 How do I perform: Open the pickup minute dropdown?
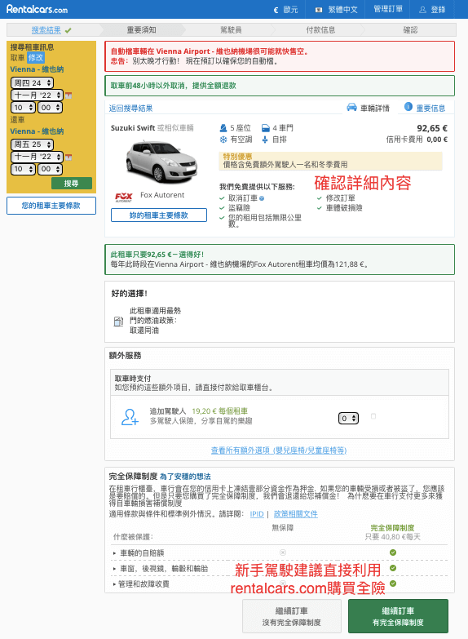(x=50, y=108)
